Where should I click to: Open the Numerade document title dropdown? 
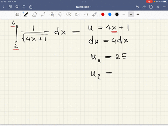(x=84, y=7)
